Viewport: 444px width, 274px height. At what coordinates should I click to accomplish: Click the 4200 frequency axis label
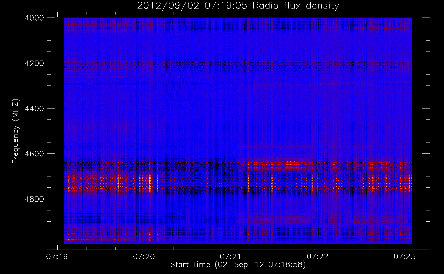[x=34, y=63]
